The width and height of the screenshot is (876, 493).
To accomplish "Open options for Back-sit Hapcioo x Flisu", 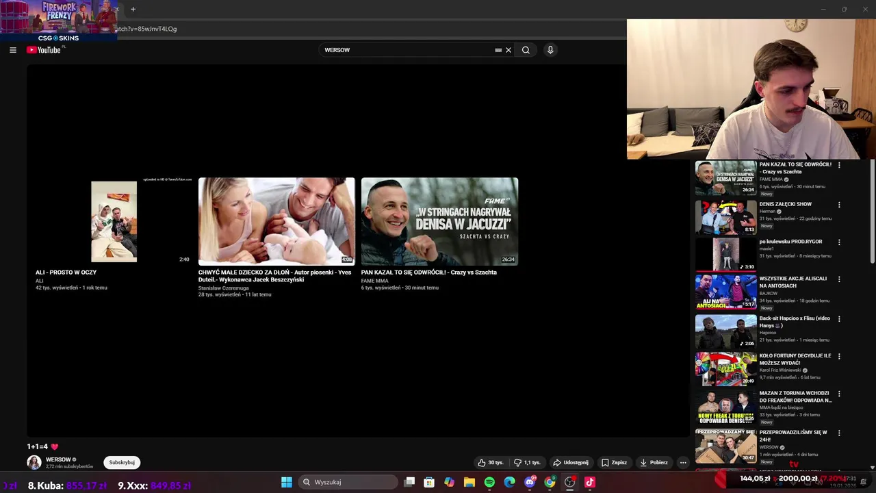I will pyautogui.click(x=839, y=319).
